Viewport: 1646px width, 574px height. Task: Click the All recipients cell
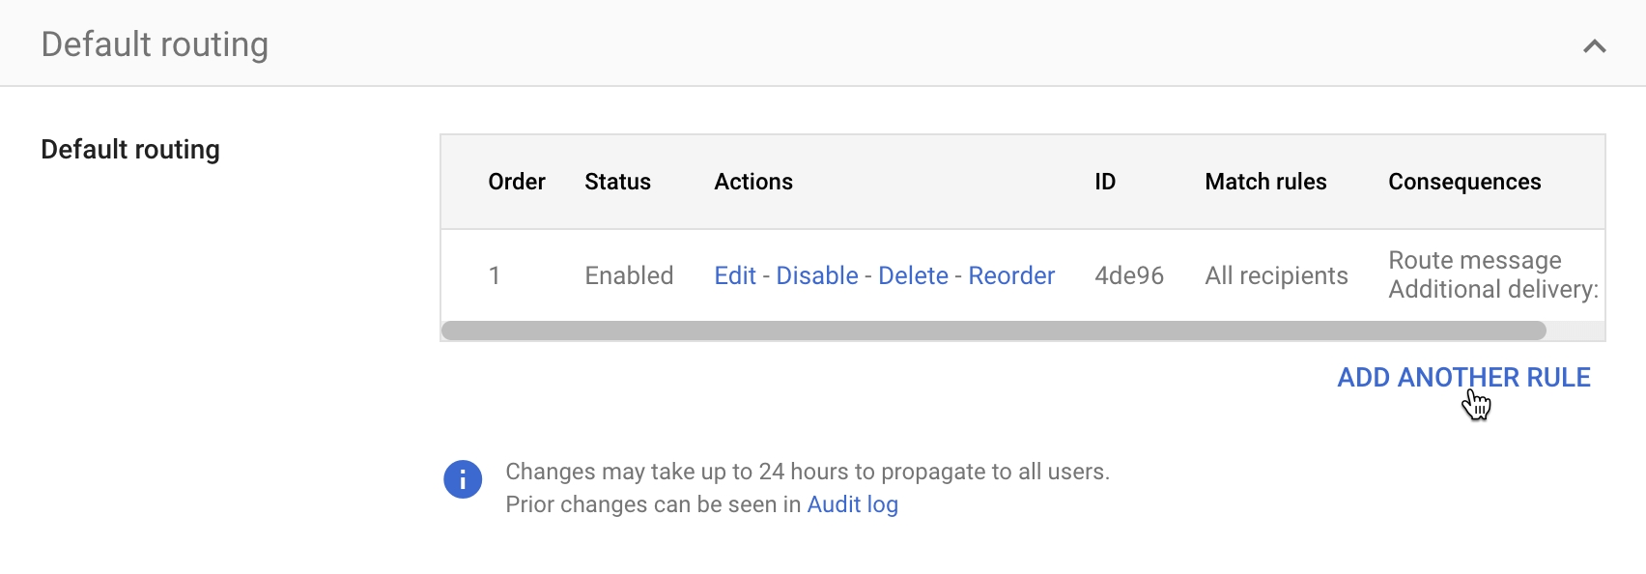1276,275
